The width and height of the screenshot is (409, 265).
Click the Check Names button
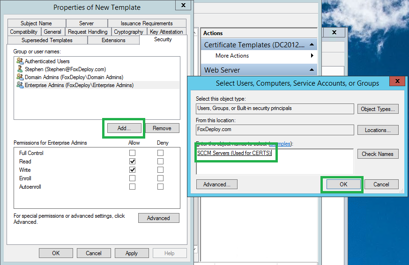(378, 154)
